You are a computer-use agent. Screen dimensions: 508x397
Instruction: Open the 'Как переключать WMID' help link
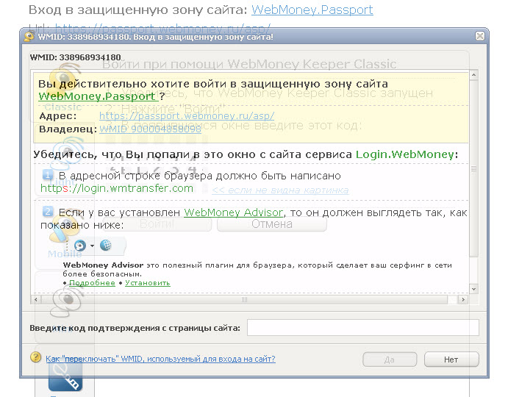point(160,359)
